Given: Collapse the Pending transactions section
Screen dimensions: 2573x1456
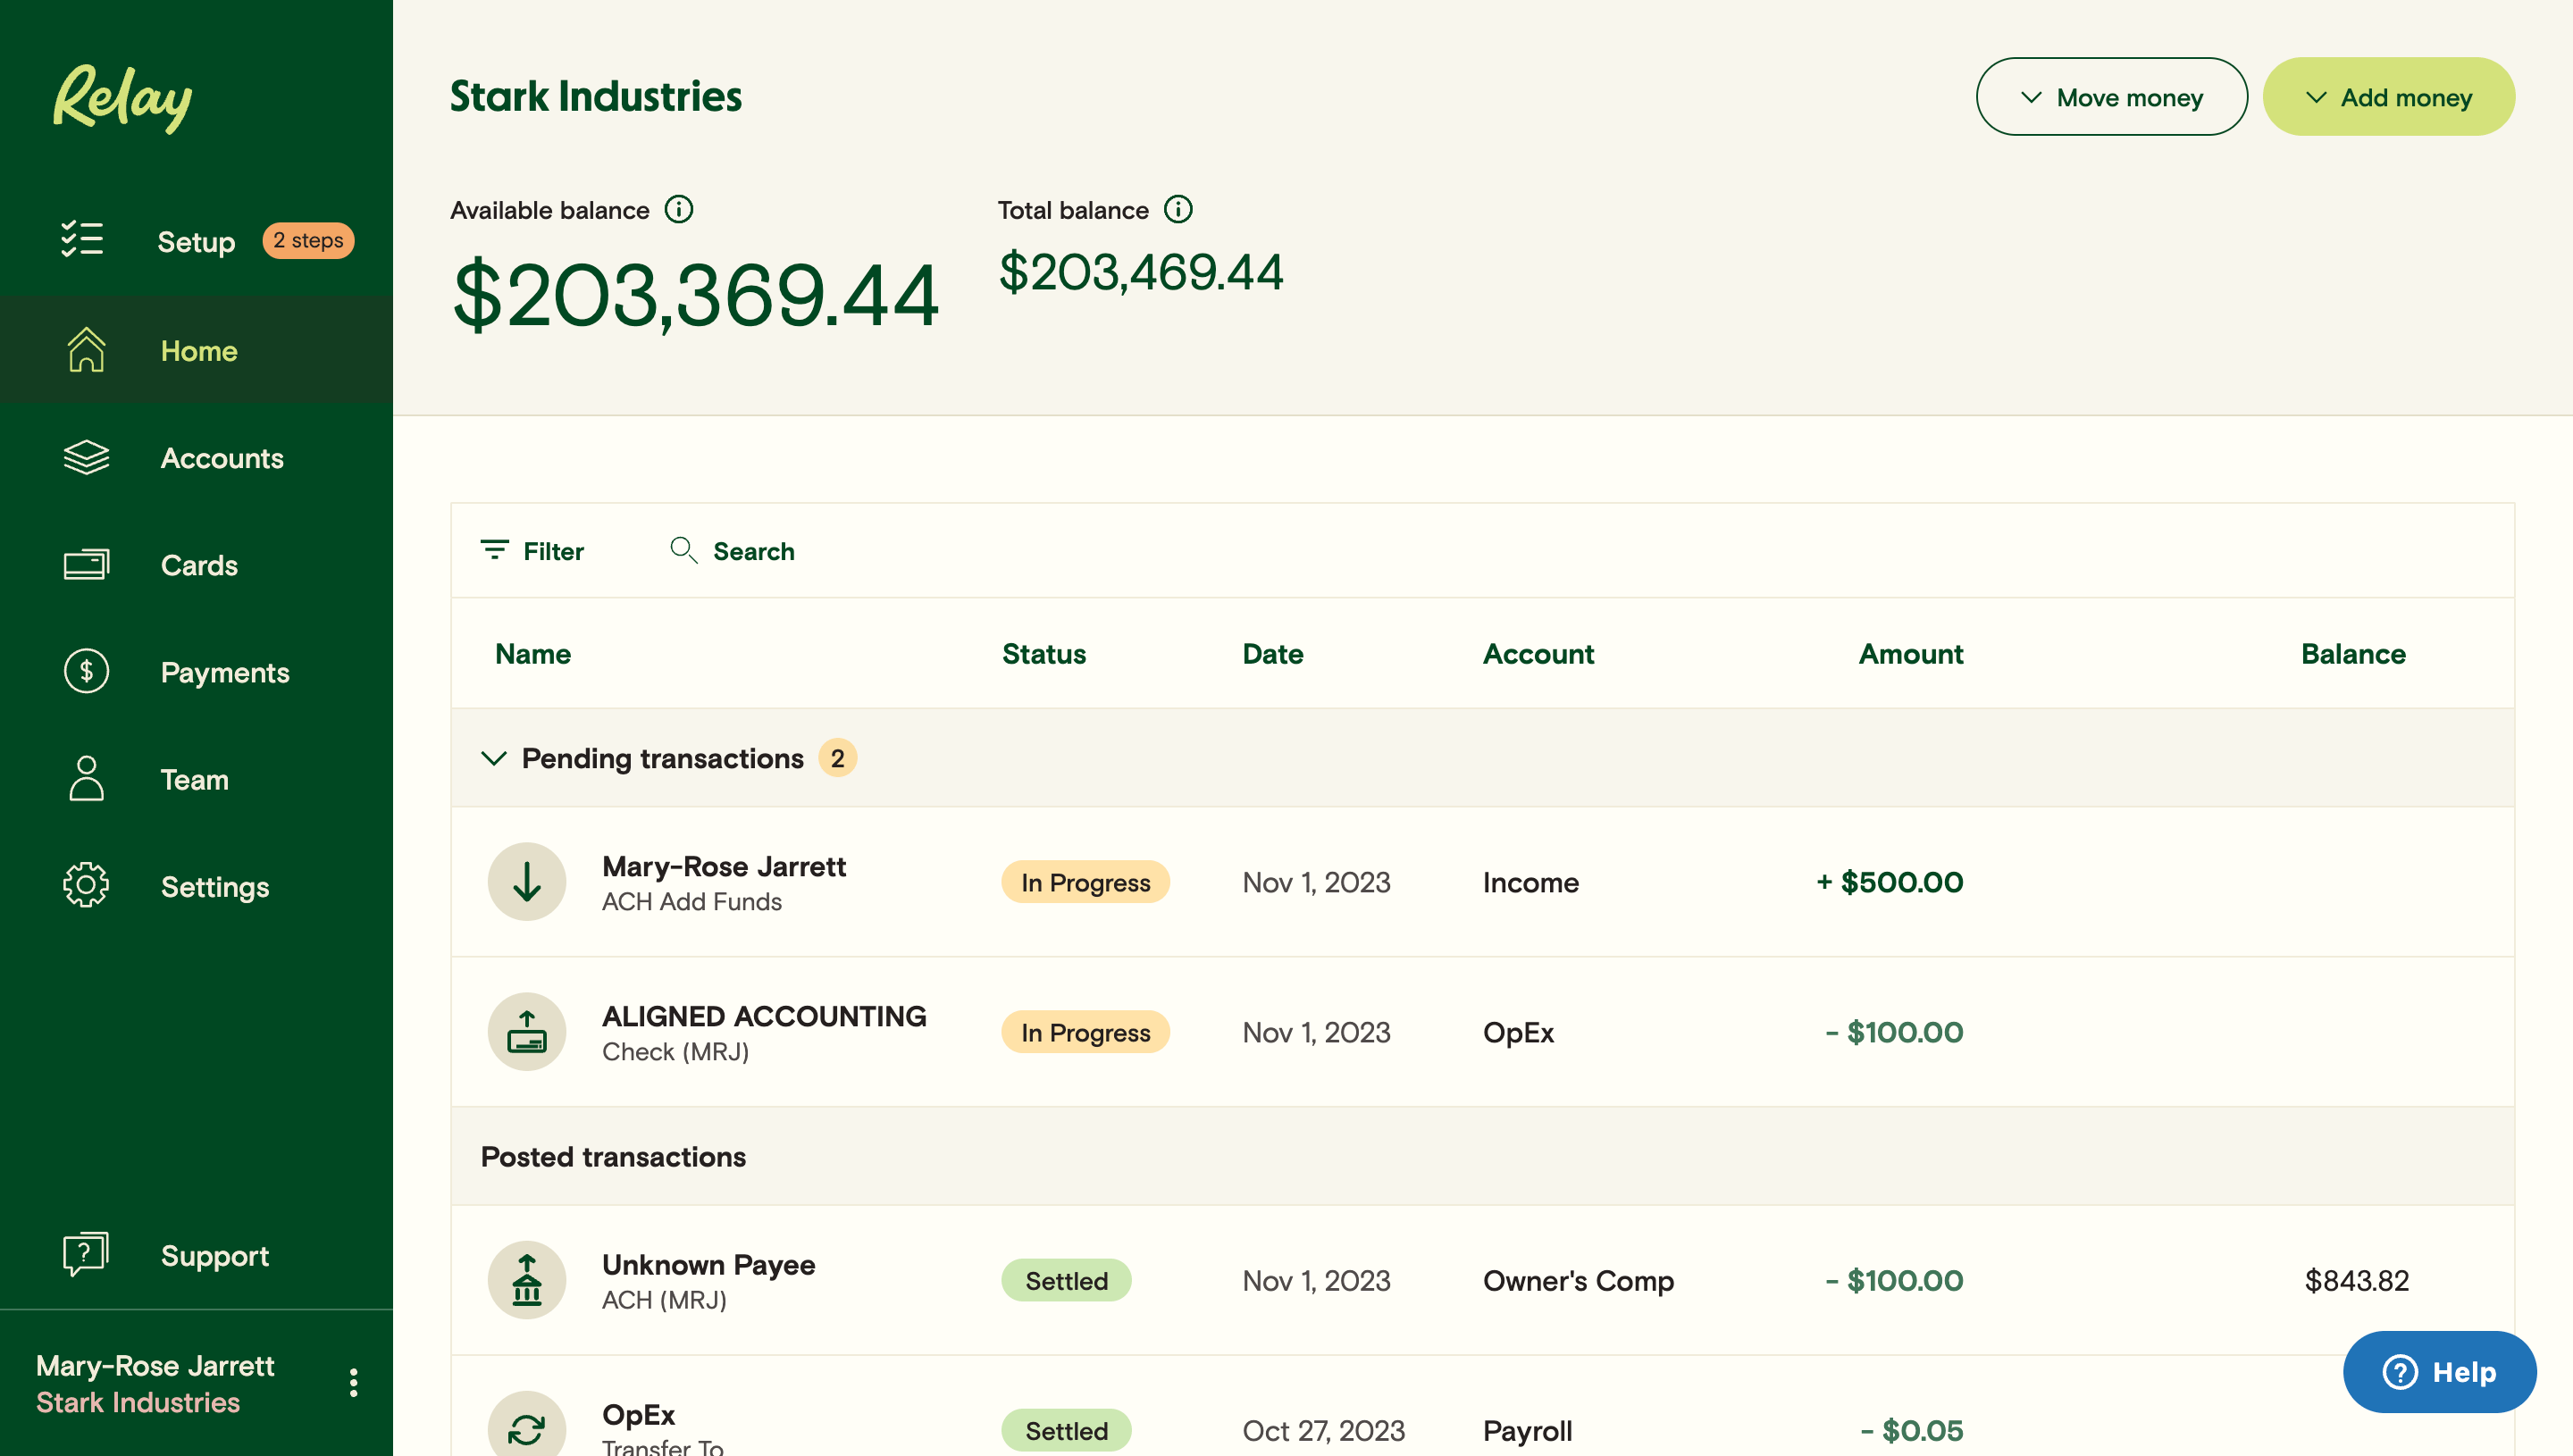Looking at the screenshot, I should pyautogui.click(x=493, y=758).
